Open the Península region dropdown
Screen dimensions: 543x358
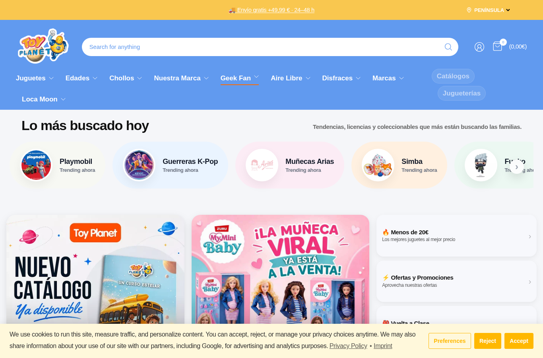489,10
